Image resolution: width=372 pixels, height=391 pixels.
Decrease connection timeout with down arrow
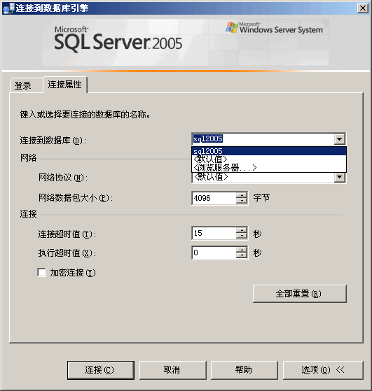(x=242, y=236)
